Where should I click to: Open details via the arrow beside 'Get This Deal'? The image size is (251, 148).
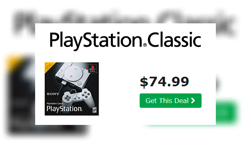point(193,101)
